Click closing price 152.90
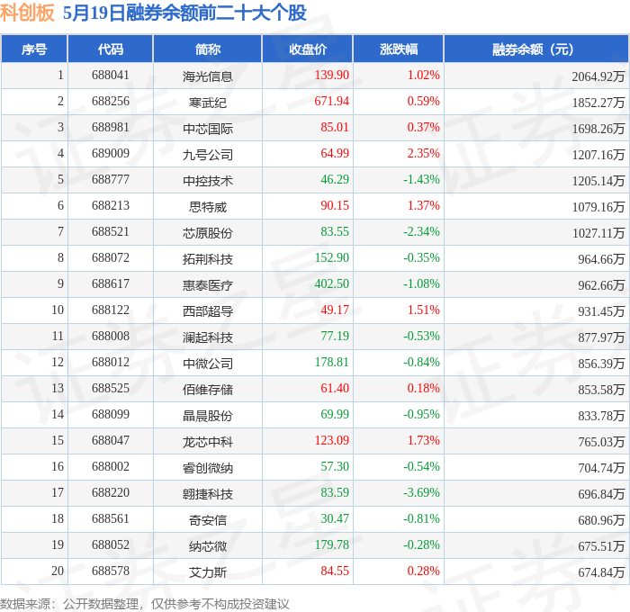The width and height of the screenshot is (630, 612). click(332, 258)
